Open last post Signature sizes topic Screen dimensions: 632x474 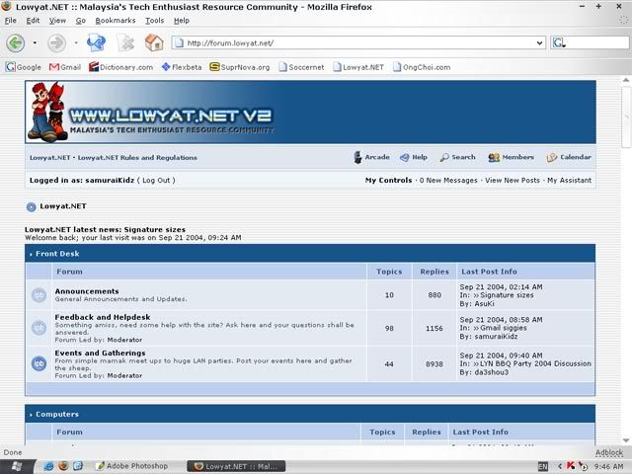(x=507, y=295)
